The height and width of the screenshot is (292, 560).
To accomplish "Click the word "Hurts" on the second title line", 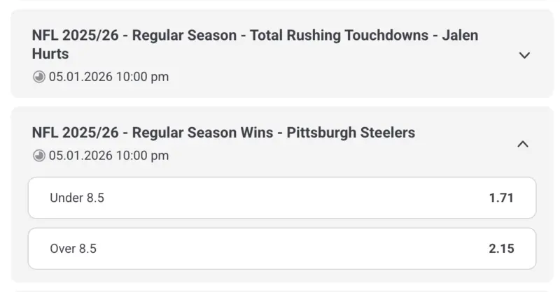I will (x=50, y=54).
